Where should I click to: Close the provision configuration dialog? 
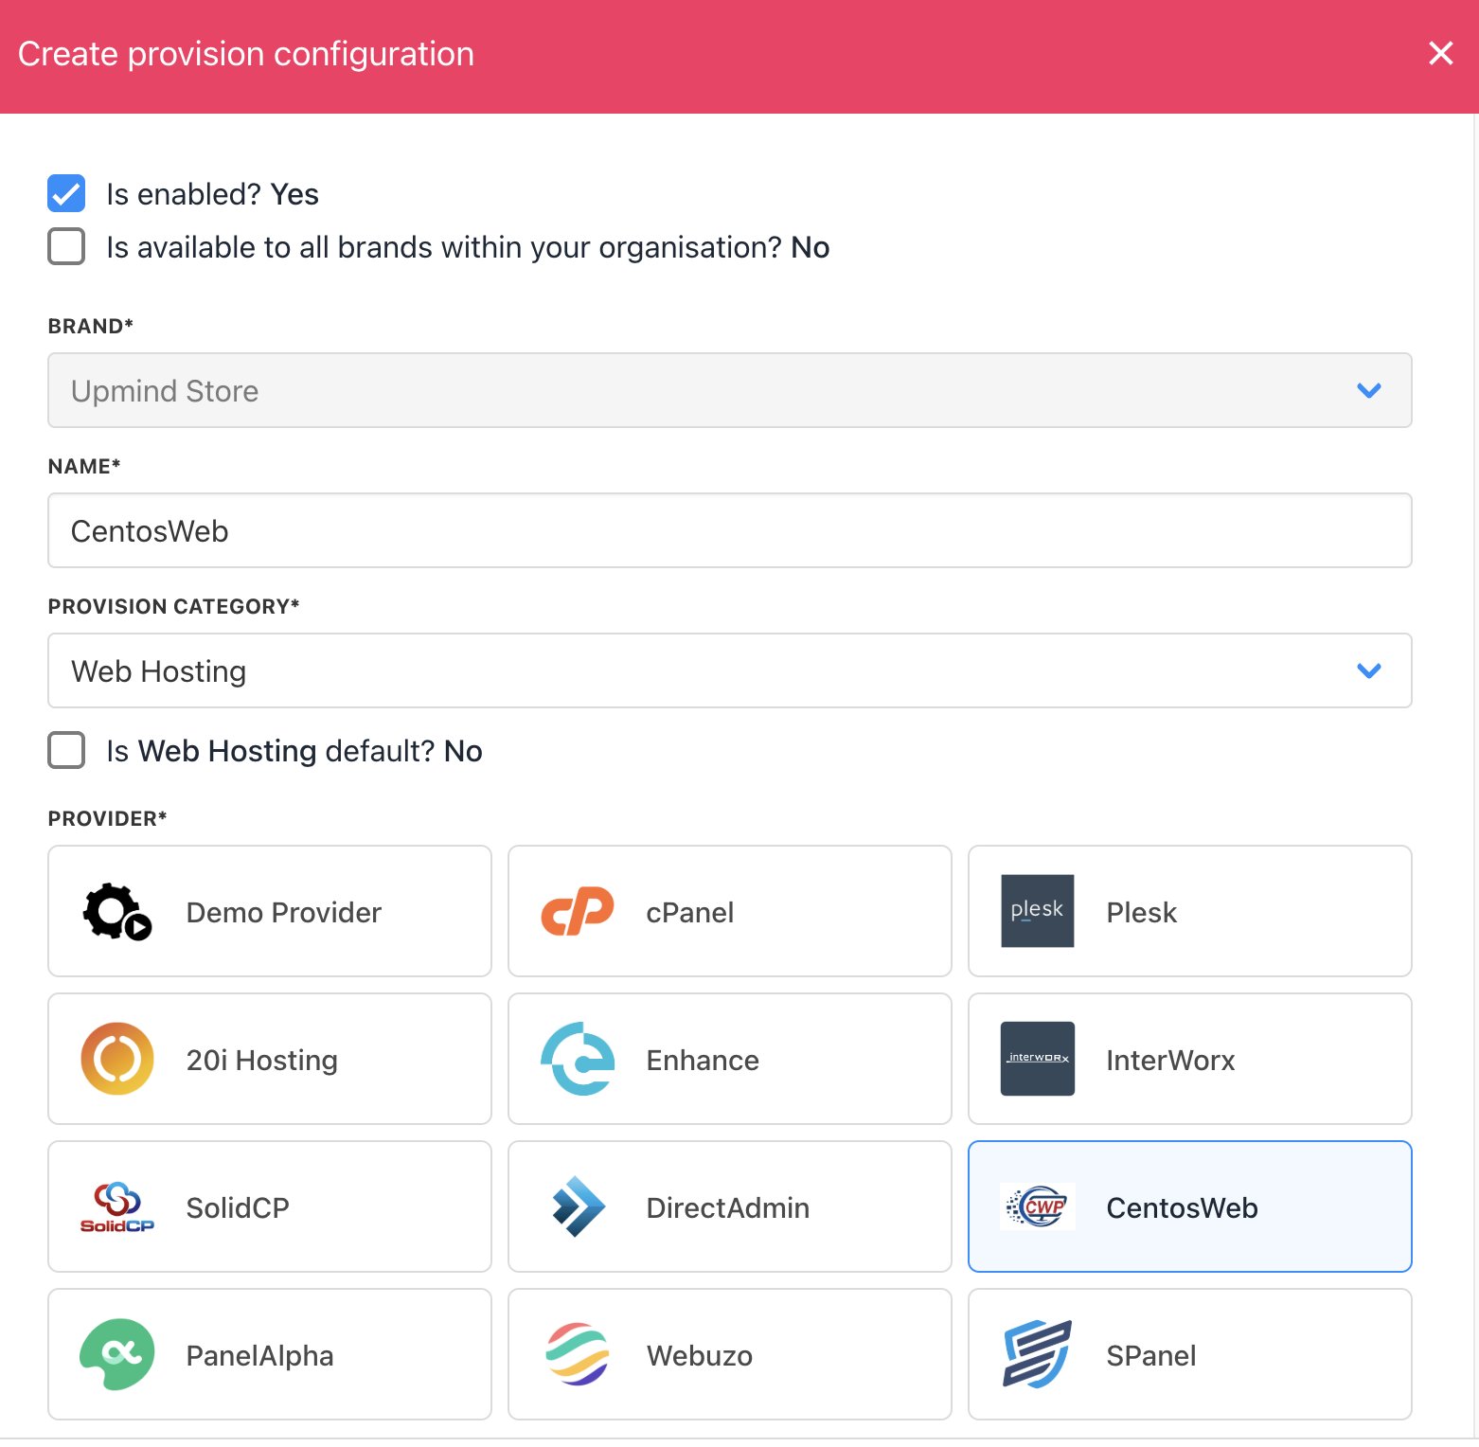1440,53
